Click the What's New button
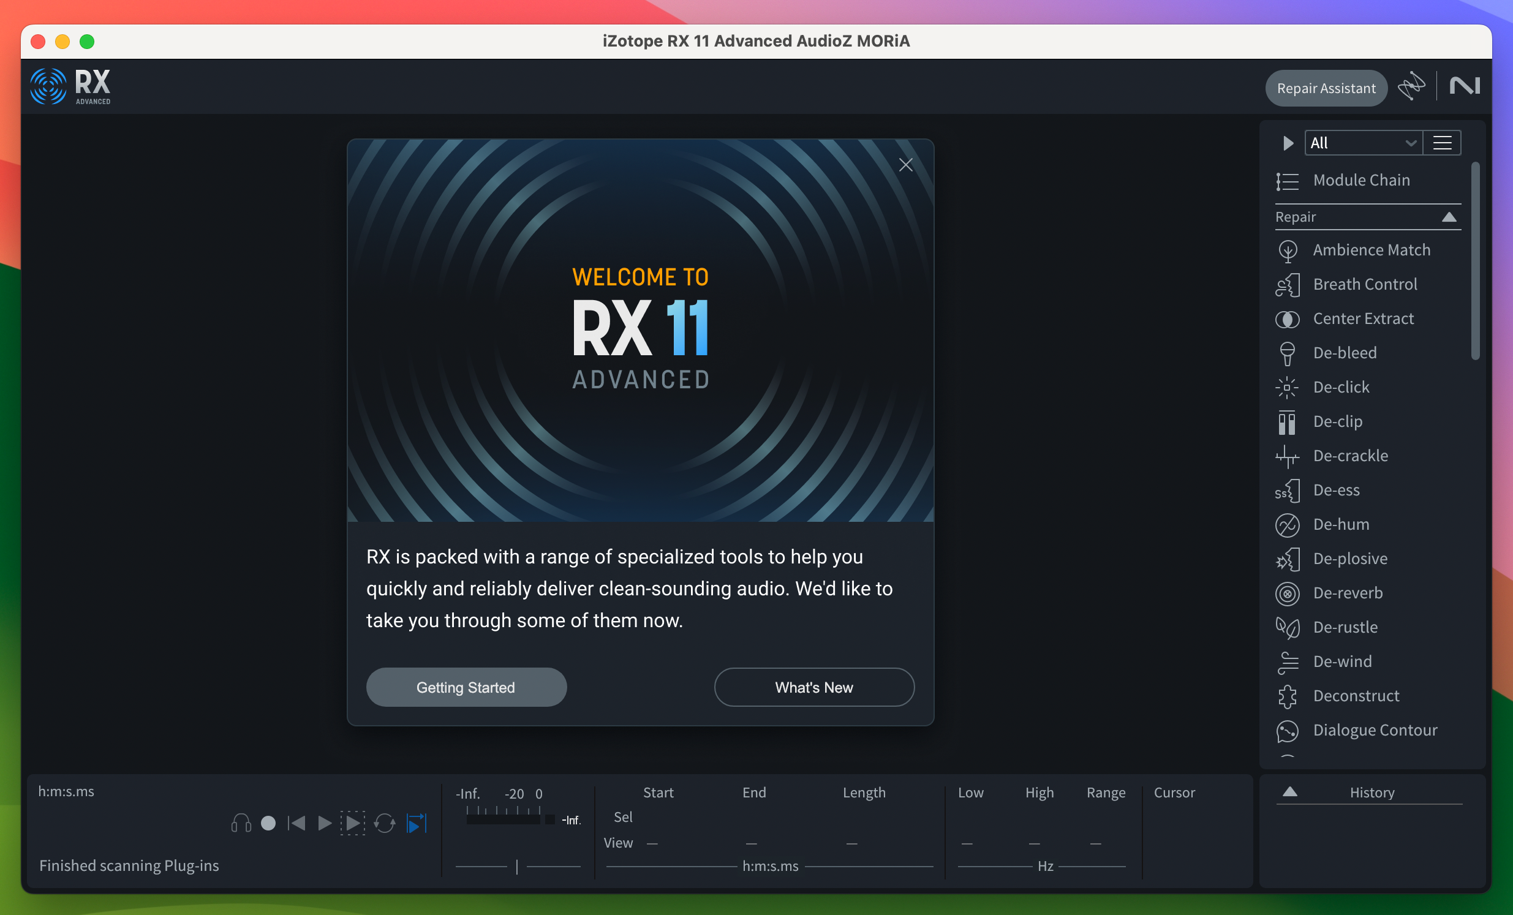 (813, 687)
